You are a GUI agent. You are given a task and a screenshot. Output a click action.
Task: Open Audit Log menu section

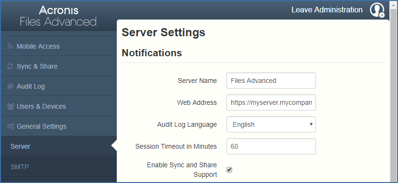pyautogui.click(x=59, y=86)
